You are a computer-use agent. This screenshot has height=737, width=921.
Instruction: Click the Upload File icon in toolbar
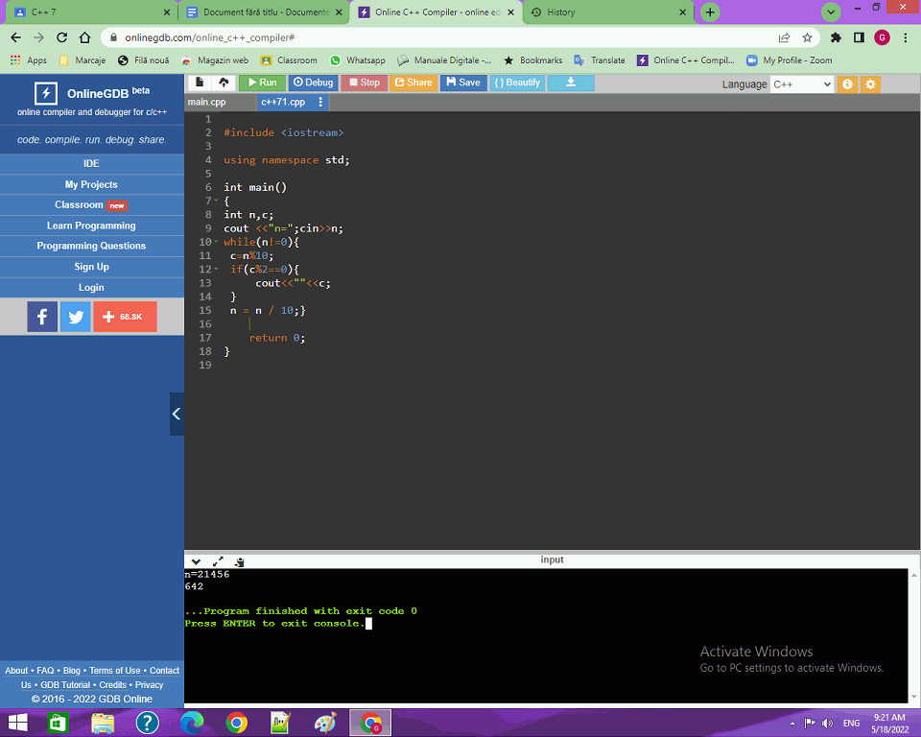coord(224,83)
